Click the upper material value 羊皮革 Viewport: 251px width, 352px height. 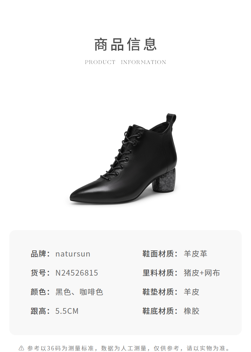(195, 254)
